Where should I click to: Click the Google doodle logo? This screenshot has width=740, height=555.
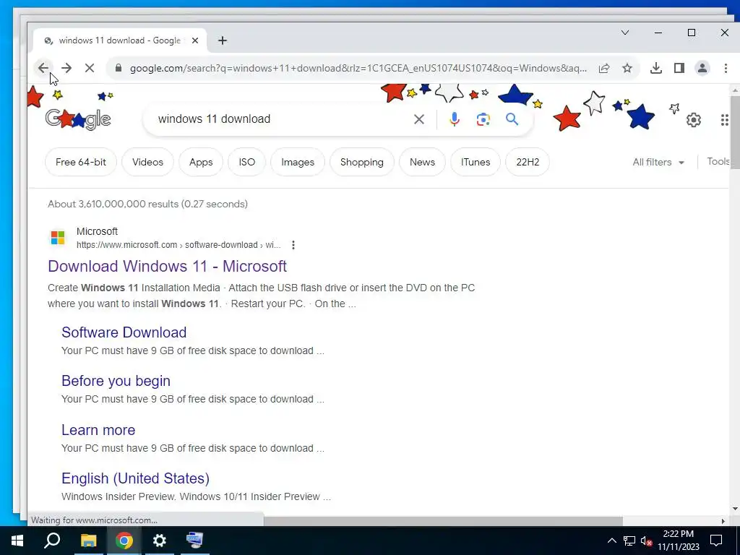(78, 119)
